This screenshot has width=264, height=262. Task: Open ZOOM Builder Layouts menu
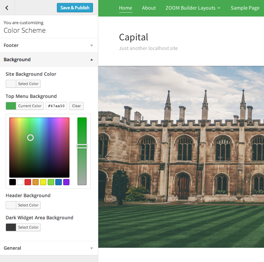coord(193,8)
